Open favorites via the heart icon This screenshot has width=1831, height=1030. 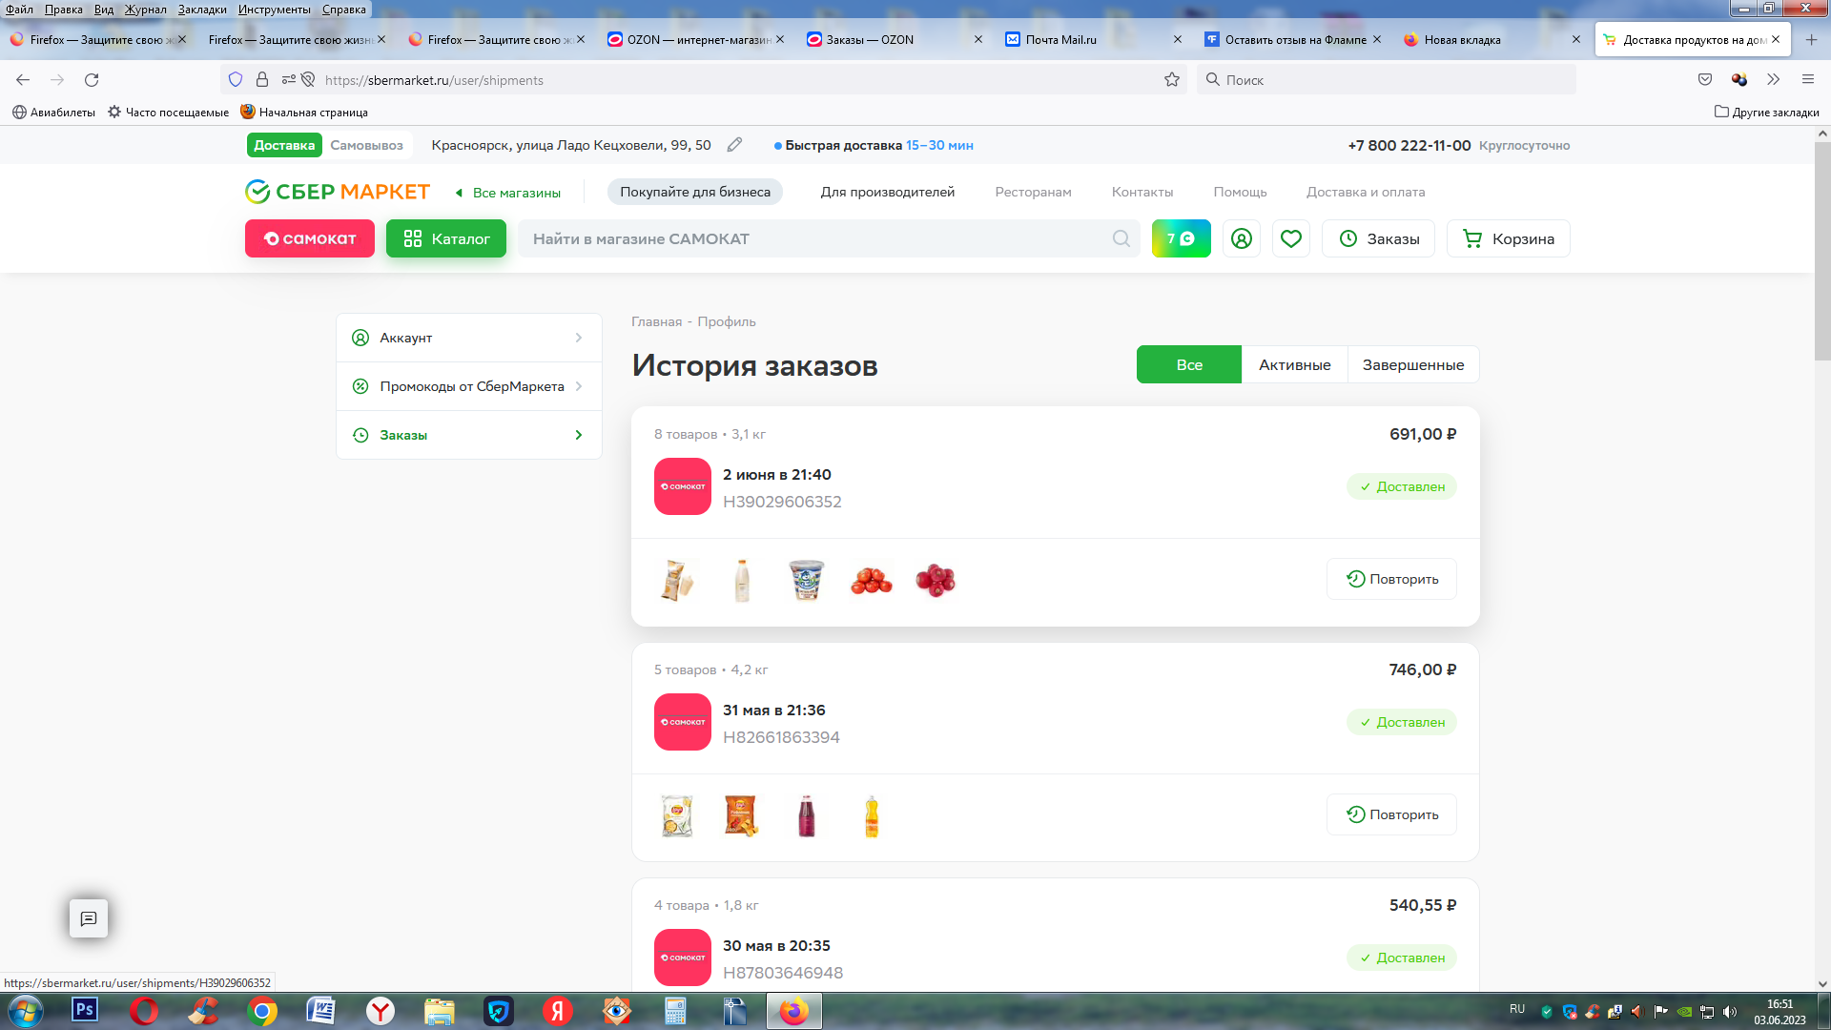[1290, 238]
